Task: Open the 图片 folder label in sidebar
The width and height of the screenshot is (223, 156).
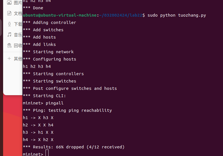Action: [x=18, y=3]
